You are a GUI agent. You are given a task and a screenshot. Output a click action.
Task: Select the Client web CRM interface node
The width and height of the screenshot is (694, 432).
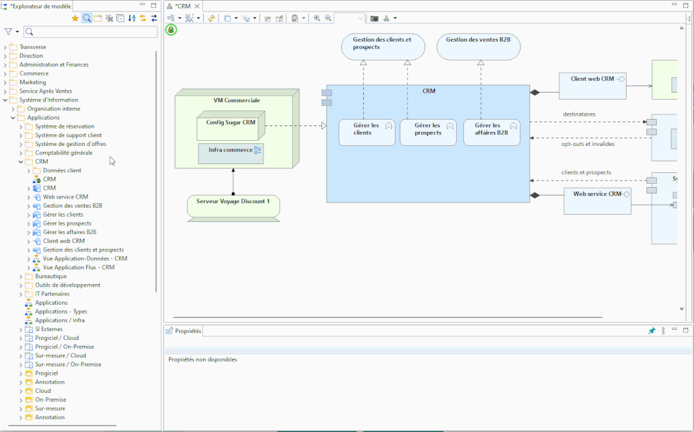click(x=592, y=86)
